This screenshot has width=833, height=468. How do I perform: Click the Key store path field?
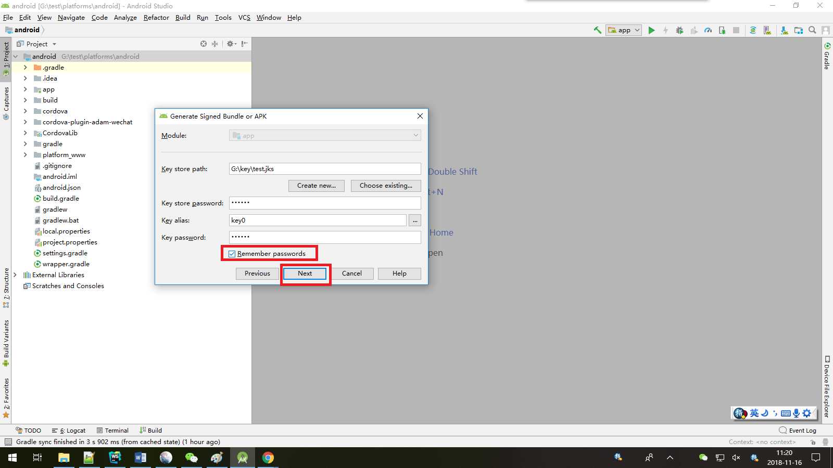(325, 169)
